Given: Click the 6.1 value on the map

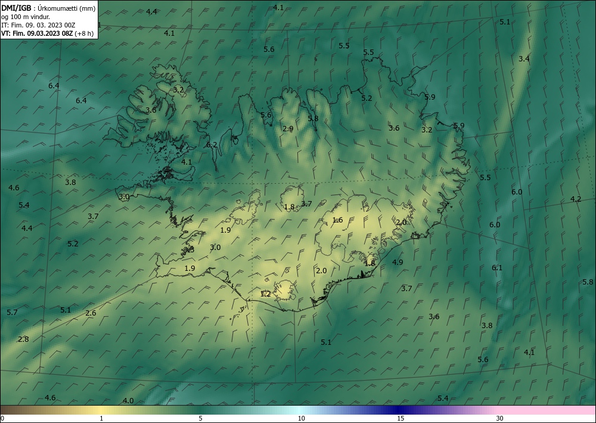Looking at the screenshot, I should (x=497, y=267).
